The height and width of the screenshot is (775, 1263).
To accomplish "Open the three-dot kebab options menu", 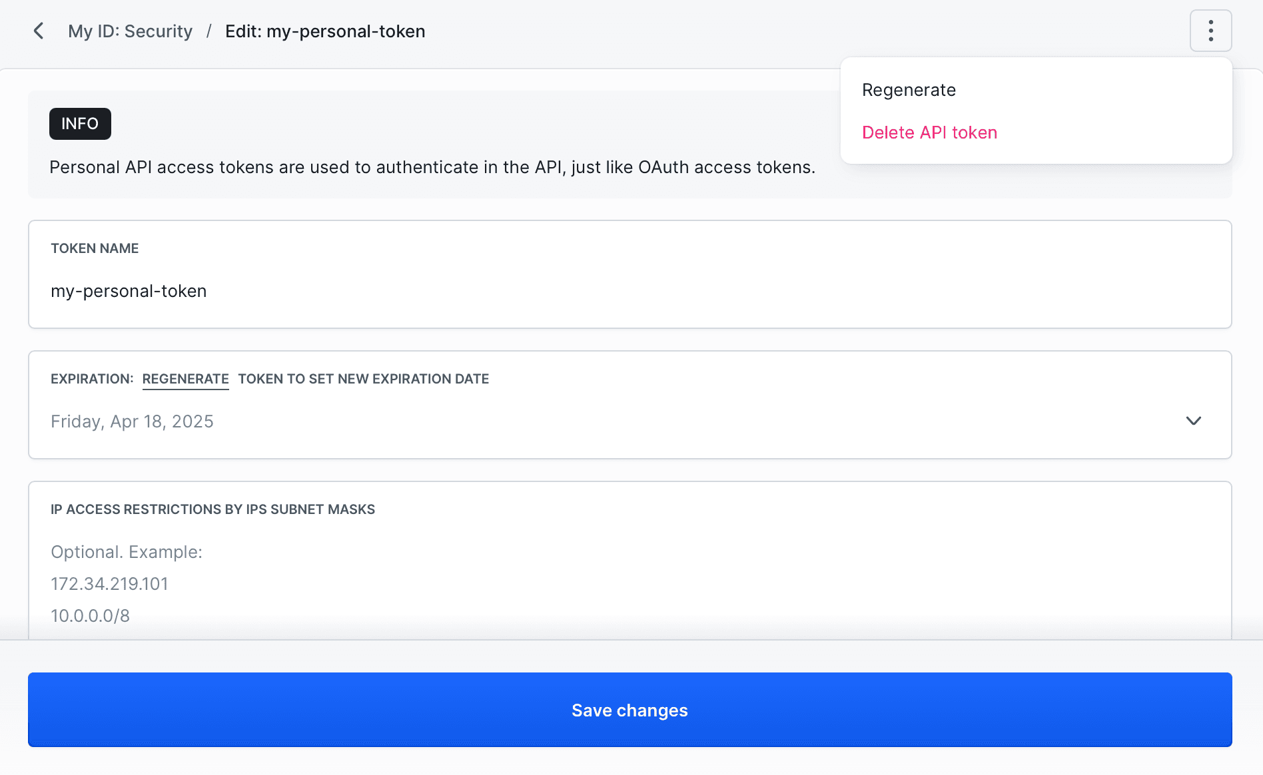I will (x=1210, y=31).
